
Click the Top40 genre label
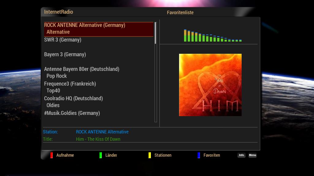pyautogui.click(x=53, y=90)
